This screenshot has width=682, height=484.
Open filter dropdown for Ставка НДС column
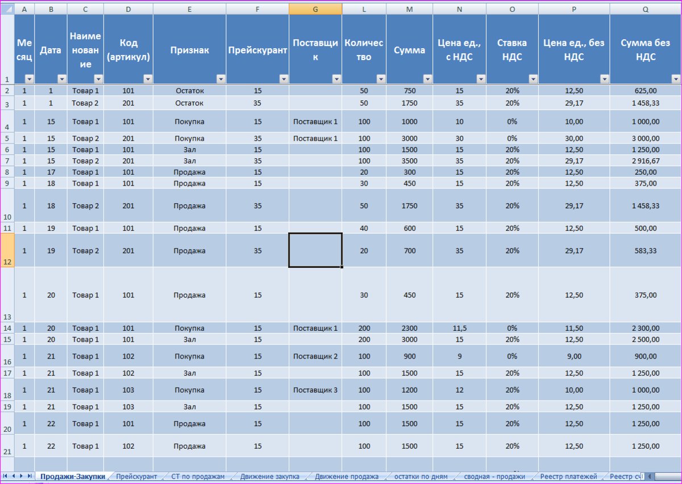533,79
